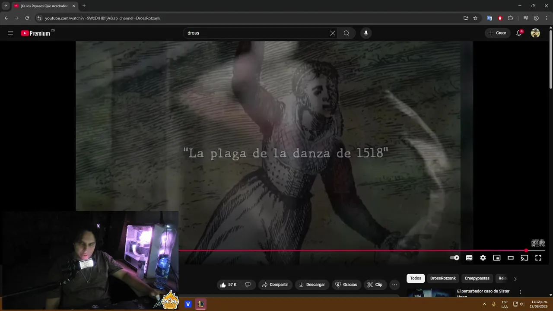Cast video to a TV
The height and width of the screenshot is (311, 553).
click(x=524, y=258)
